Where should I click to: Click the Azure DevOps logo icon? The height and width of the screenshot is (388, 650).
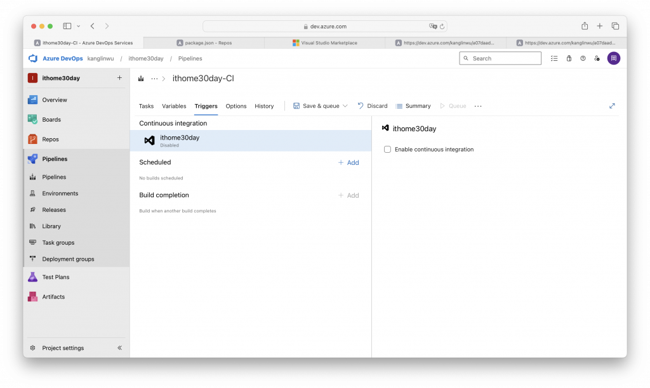pos(33,58)
